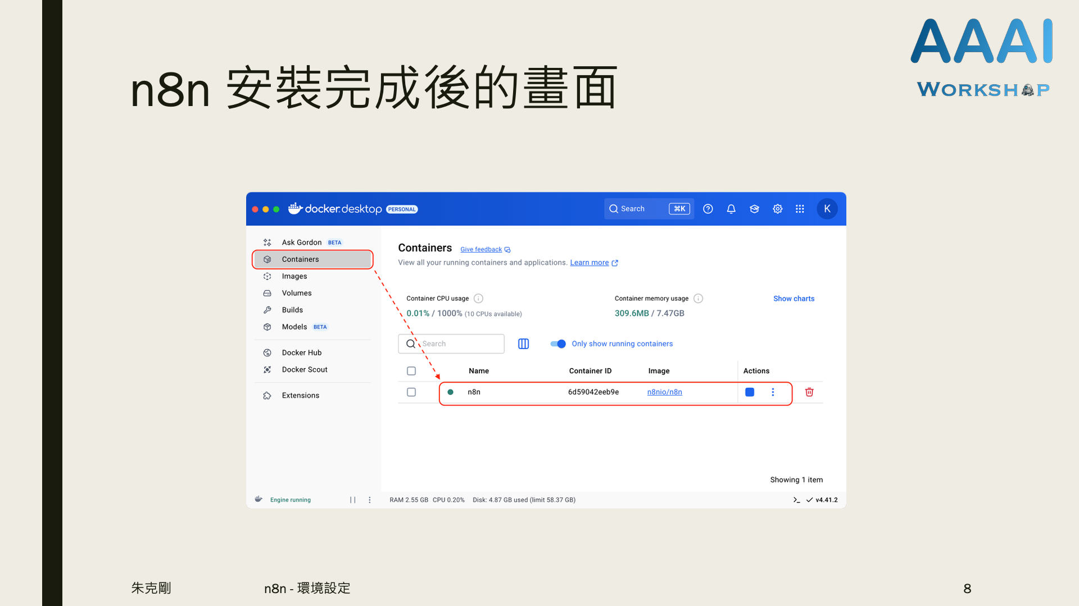Open n8n container more actions menu
1079x606 pixels.
tap(773, 392)
